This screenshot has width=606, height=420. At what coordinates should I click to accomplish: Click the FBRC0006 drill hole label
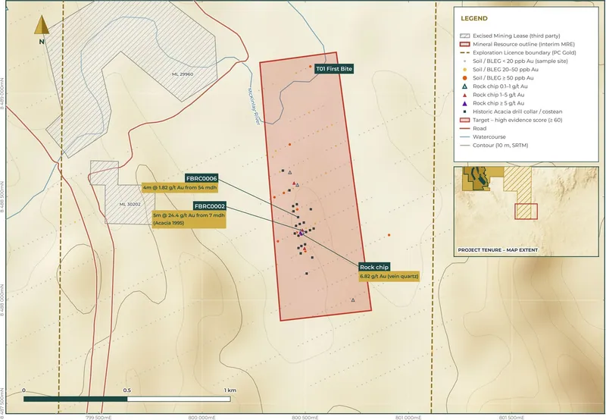201,178
